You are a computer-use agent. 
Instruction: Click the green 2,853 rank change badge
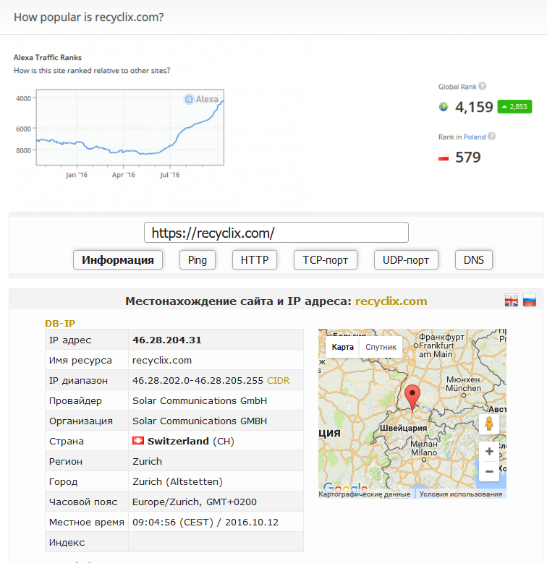point(514,107)
